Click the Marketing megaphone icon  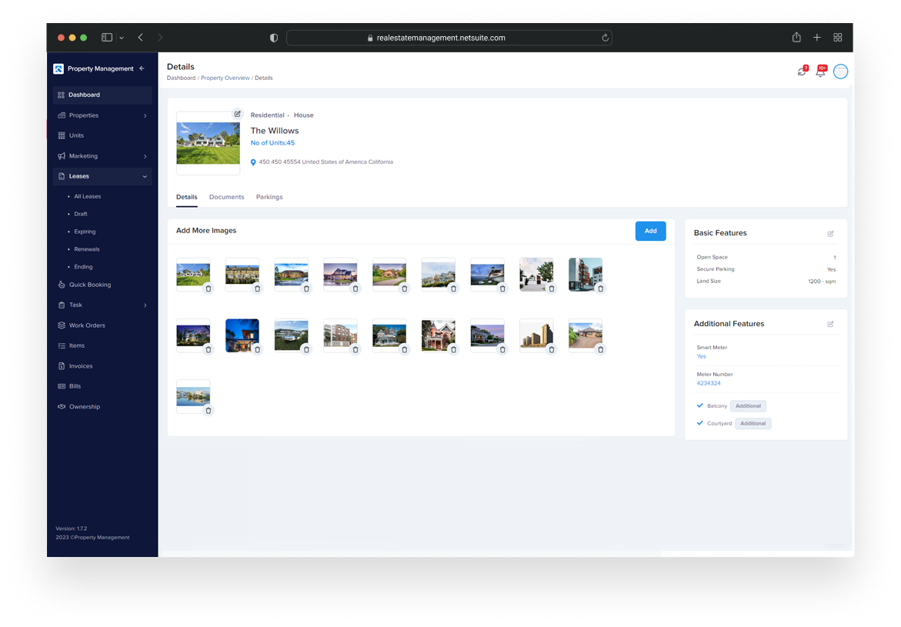[62, 156]
